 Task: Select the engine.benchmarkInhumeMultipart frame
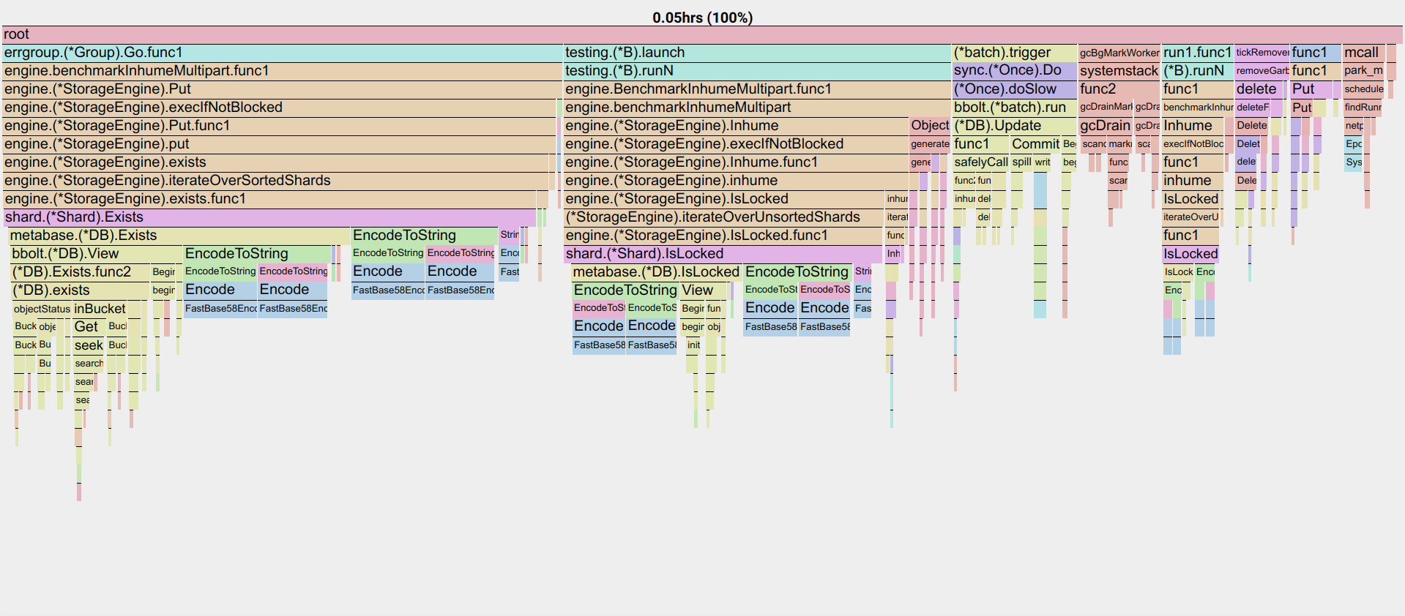pos(757,108)
